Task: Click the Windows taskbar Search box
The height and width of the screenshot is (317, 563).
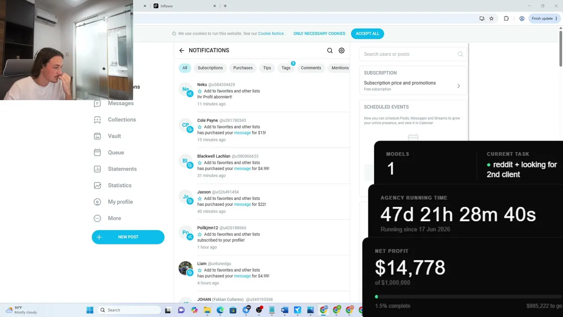Action: click(129, 310)
